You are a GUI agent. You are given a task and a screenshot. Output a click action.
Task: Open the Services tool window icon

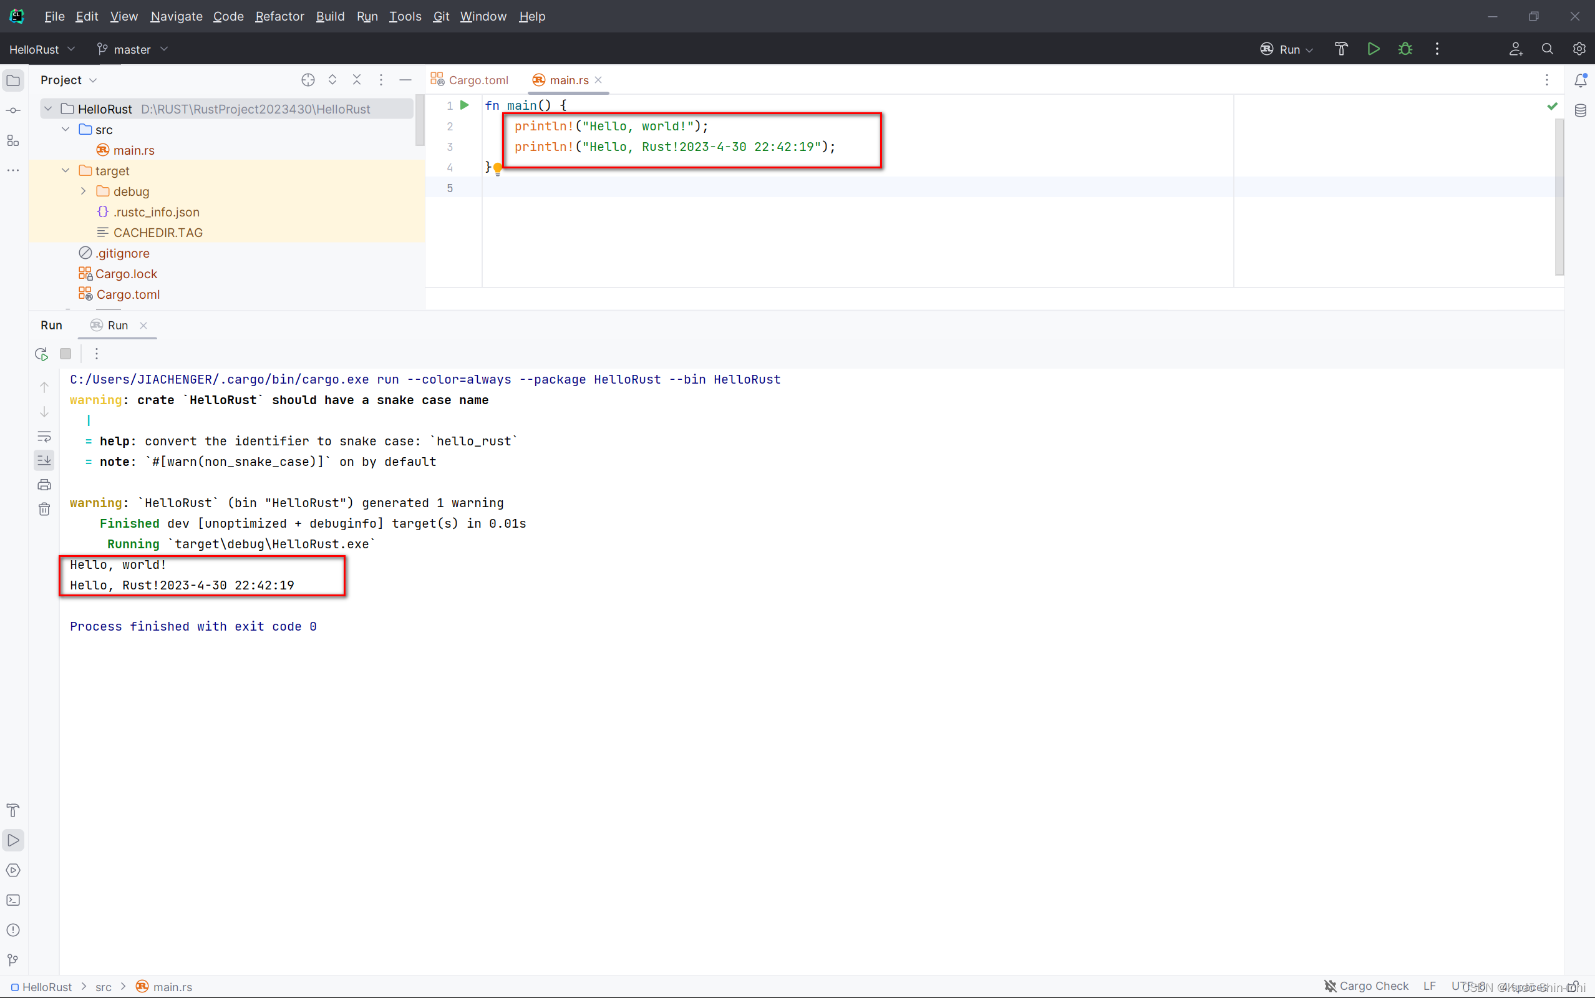pos(13,870)
